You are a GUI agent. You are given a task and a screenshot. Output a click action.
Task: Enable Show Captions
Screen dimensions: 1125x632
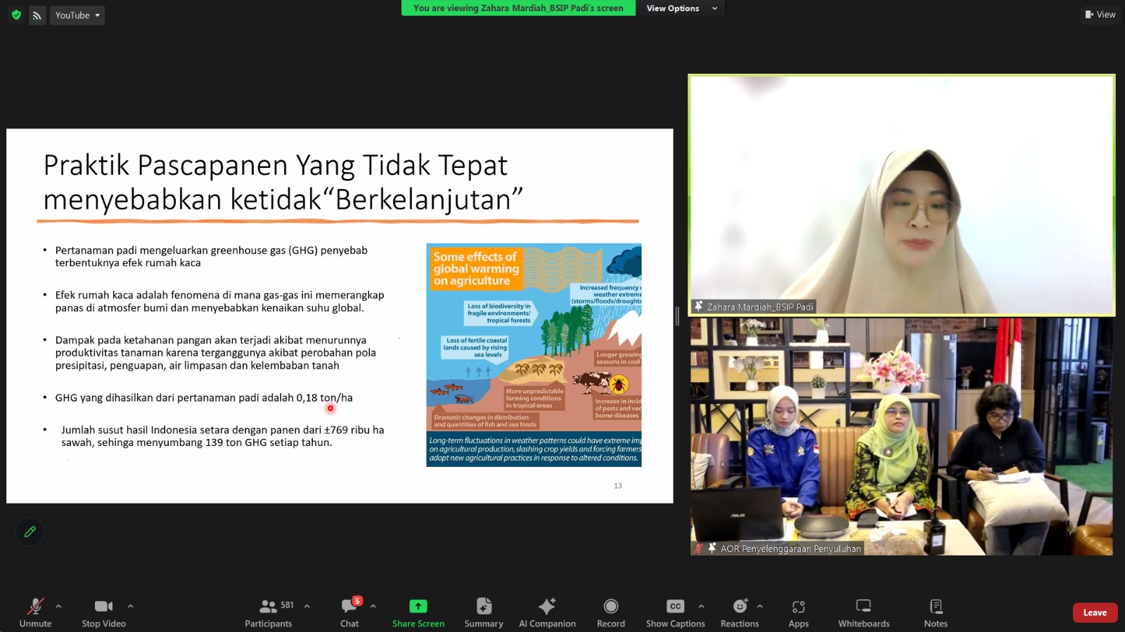pos(674,611)
